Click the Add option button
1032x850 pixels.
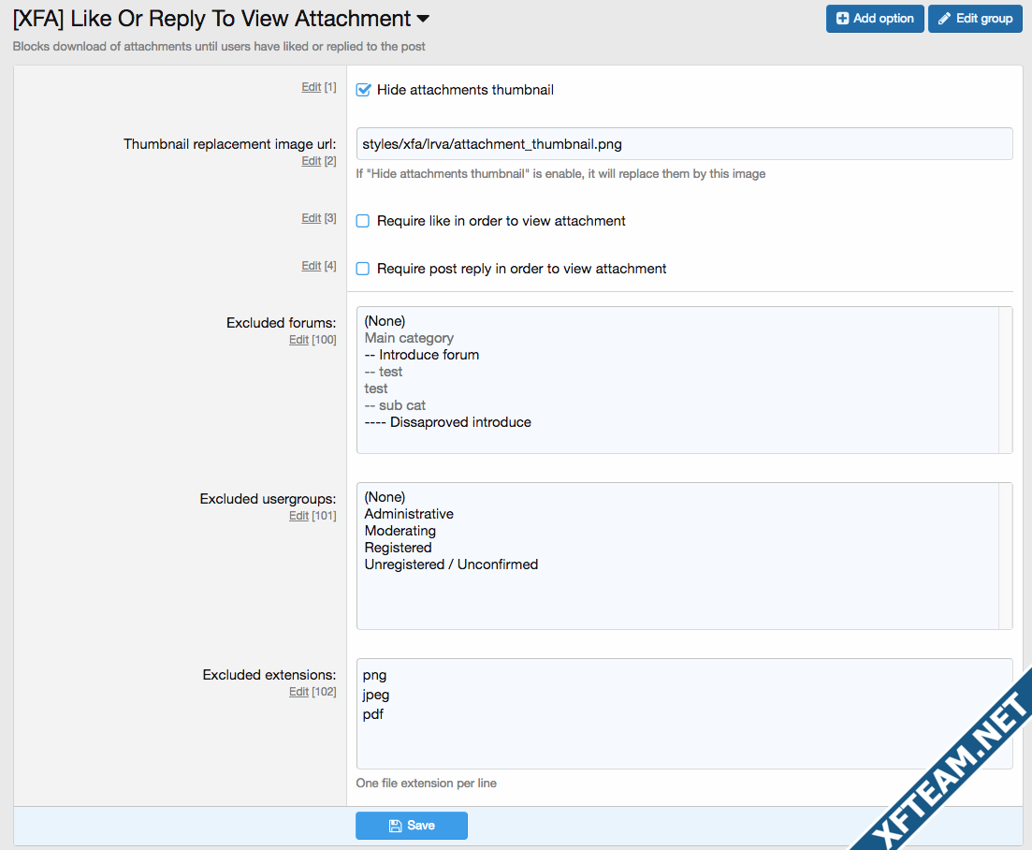pos(875,19)
